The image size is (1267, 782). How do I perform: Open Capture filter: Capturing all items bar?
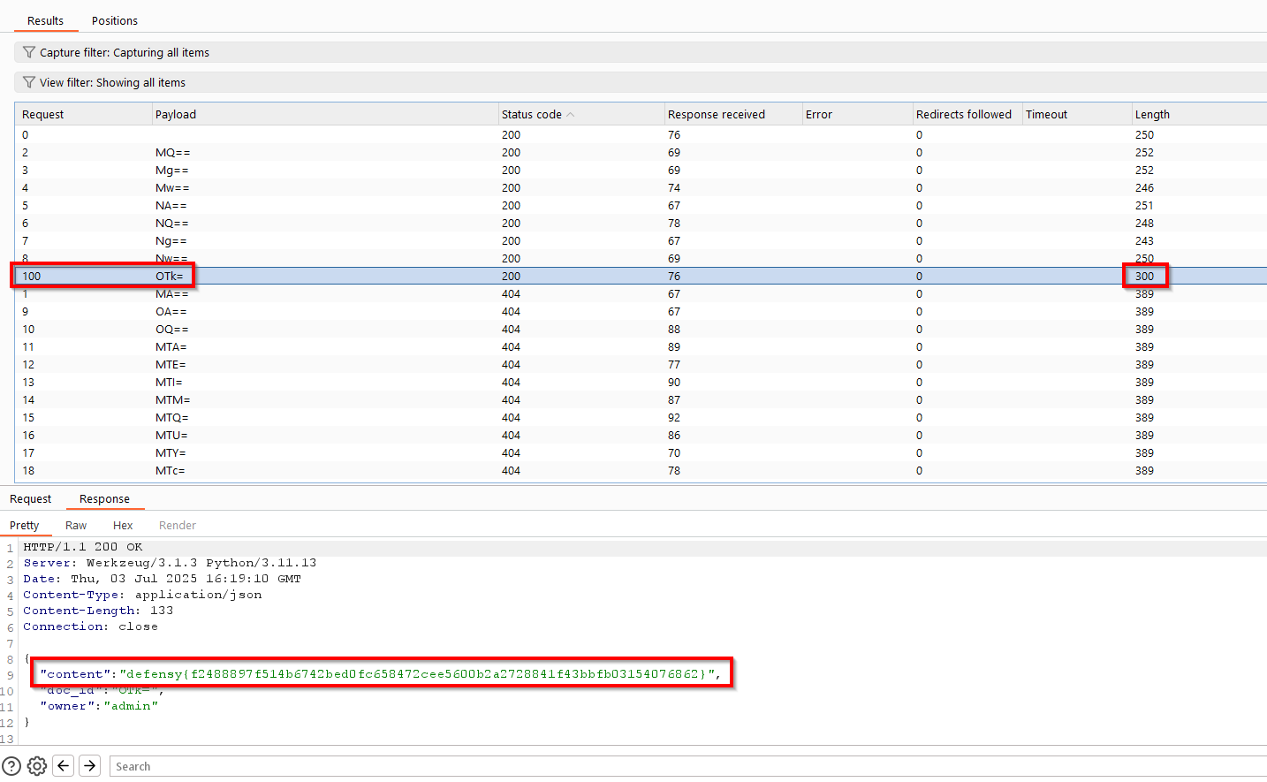[641, 52]
